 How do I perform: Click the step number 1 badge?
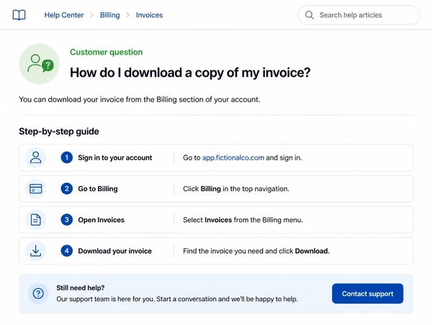tap(67, 157)
